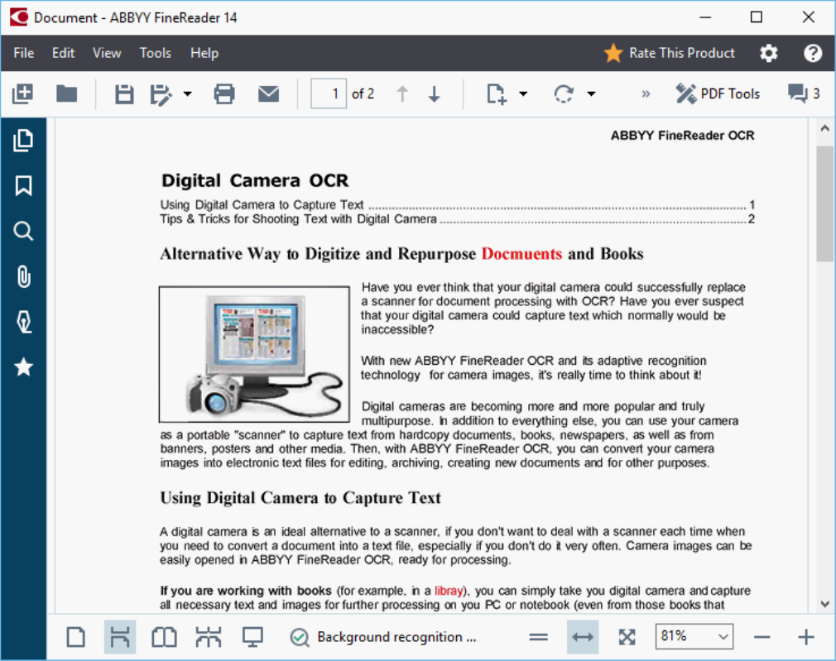
Task: Zoom in with the plus button
Action: [x=806, y=637]
